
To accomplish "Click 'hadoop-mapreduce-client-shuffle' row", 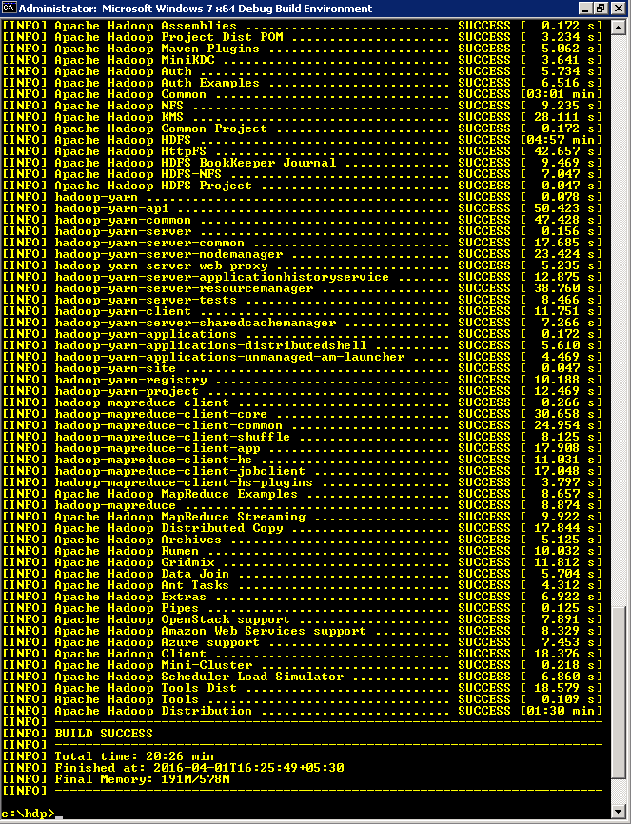I will point(303,438).
